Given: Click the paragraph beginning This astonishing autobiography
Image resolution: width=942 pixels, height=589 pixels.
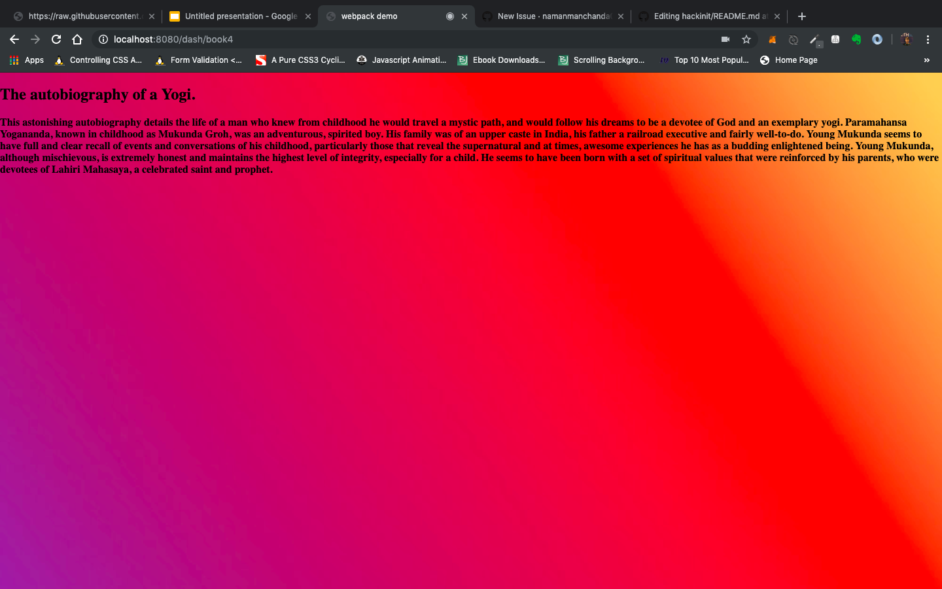Looking at the screenshot, I should [470, 146].
